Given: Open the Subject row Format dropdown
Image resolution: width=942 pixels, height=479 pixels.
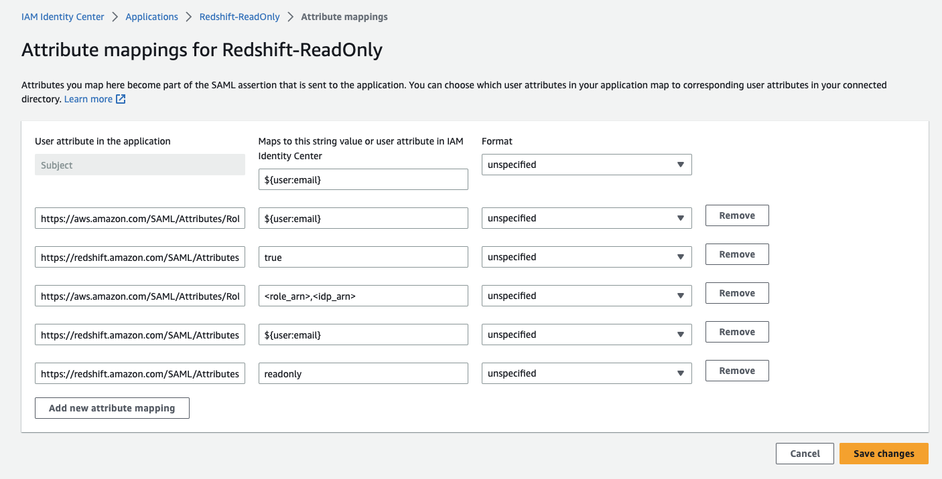Looking at the screenshot, I should (586, 165).
